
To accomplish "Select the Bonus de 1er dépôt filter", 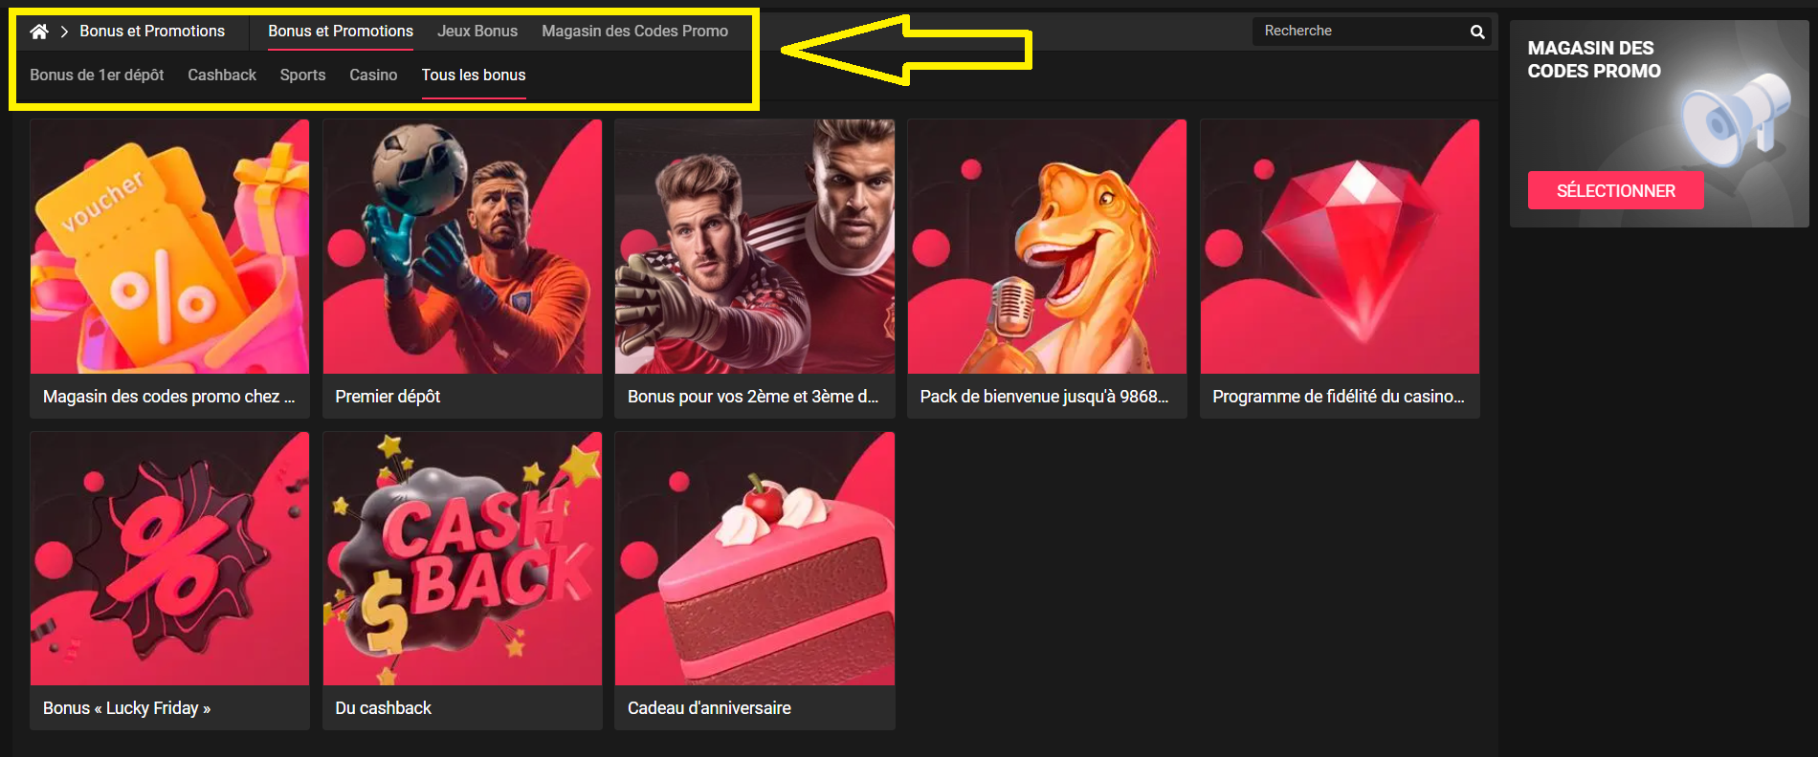I will click(97, 75).
